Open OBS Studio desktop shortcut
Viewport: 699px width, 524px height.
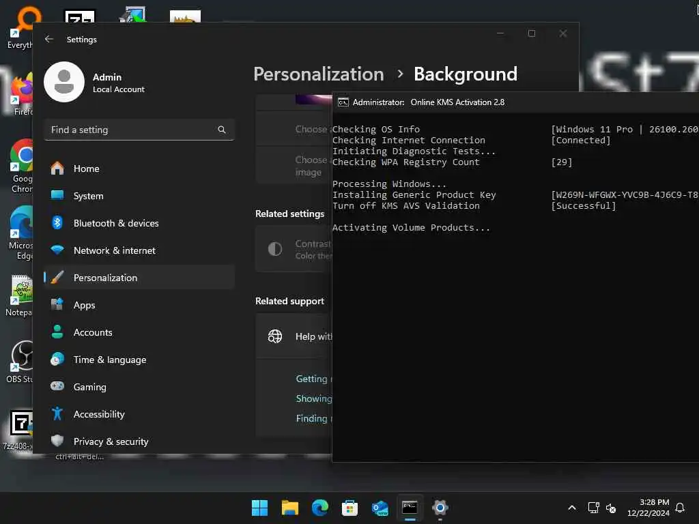20,362
